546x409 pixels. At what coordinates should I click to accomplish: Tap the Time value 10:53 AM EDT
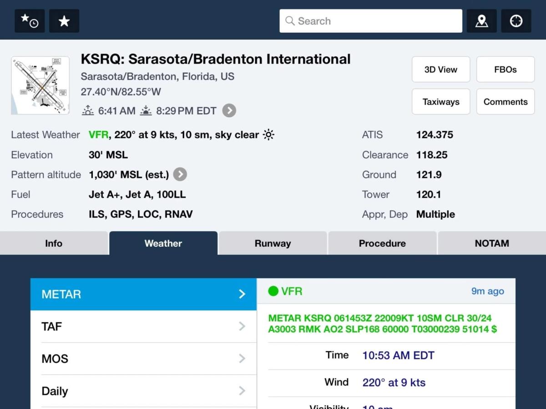click(398, 355)
